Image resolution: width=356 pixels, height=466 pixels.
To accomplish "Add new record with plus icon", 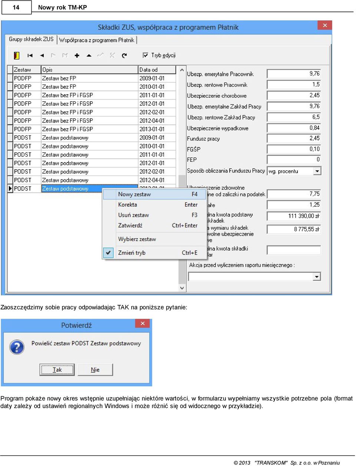I will (77, 55).
